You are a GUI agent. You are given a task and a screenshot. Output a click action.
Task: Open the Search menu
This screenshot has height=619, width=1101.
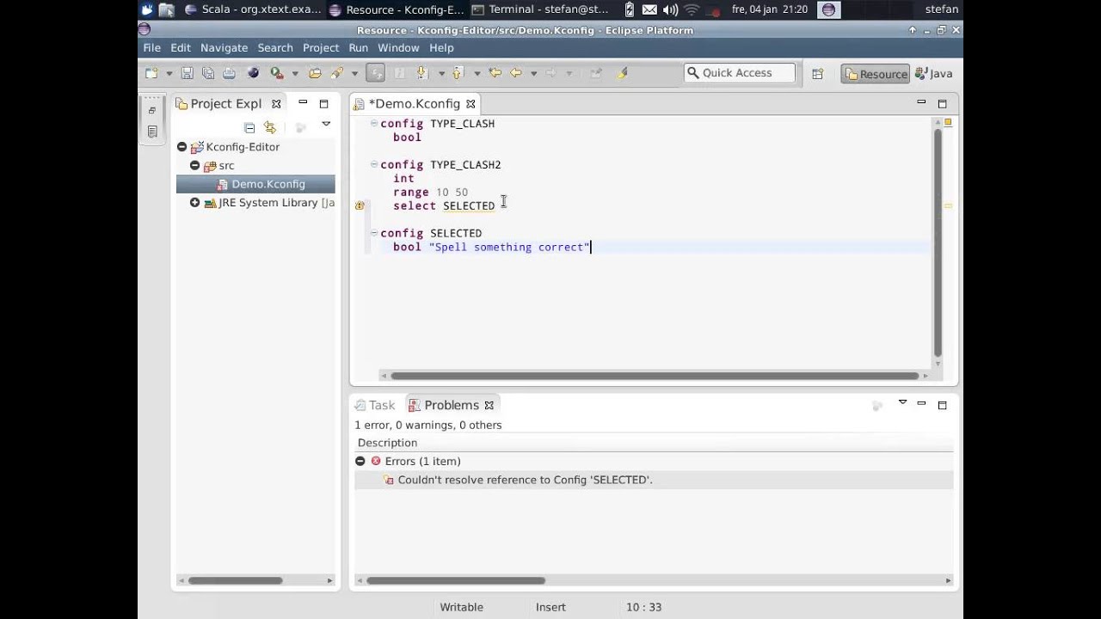point(275,48)
